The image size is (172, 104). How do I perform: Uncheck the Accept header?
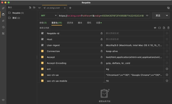click(42, 57)
